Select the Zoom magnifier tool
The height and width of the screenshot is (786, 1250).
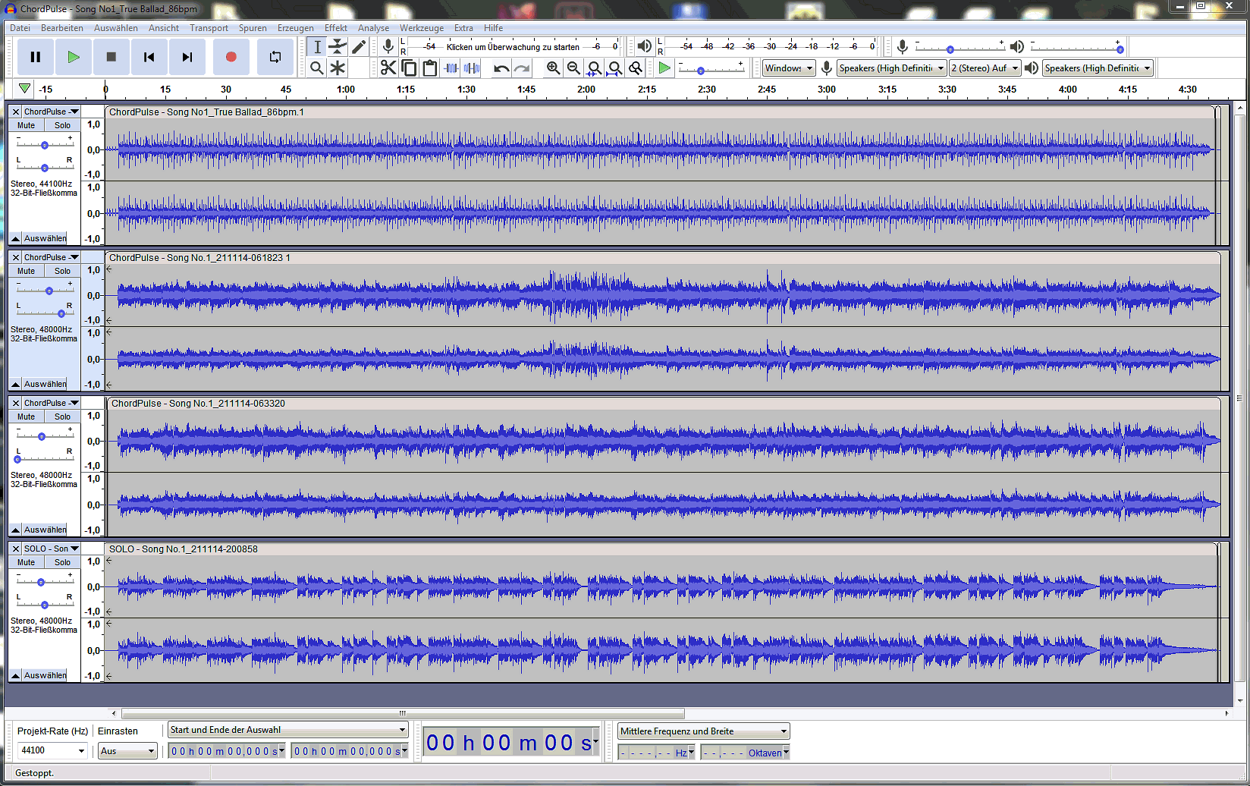click(317, 68)
